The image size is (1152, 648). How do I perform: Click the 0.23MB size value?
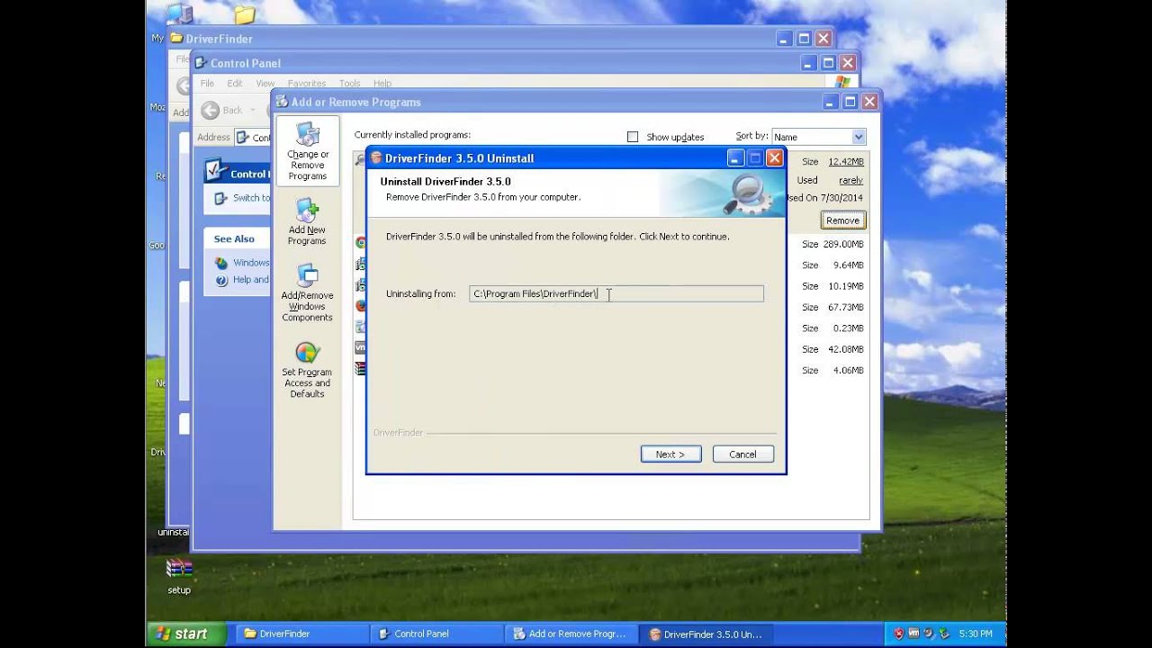pos(849,328)
